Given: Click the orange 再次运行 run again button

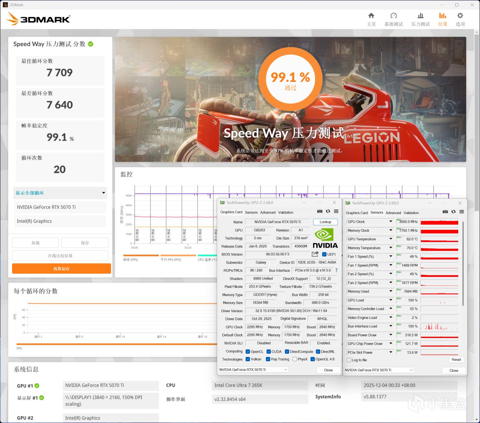Looking at the screenshot, I should coord(61,268).
